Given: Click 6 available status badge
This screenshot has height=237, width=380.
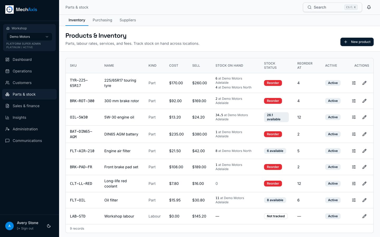Looking at the screenshot, I should pos(275,151).
